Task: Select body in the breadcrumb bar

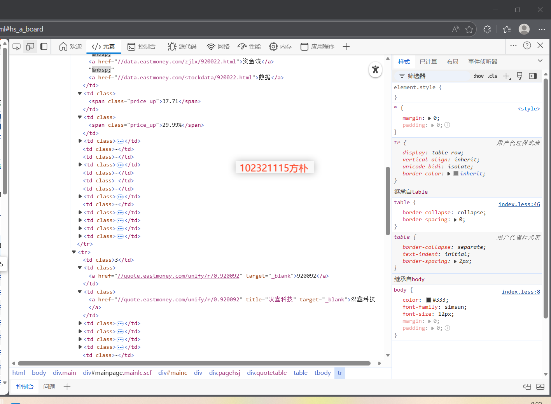Action: click(39, 373)
